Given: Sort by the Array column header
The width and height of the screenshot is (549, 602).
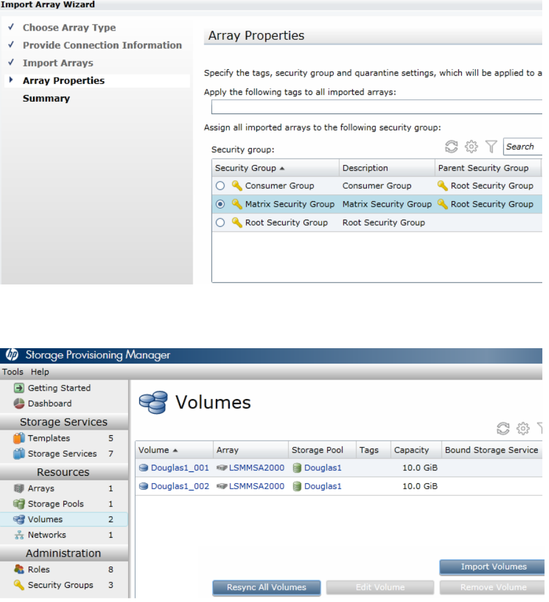Looking at the screenshot, I should coord(250,450).
